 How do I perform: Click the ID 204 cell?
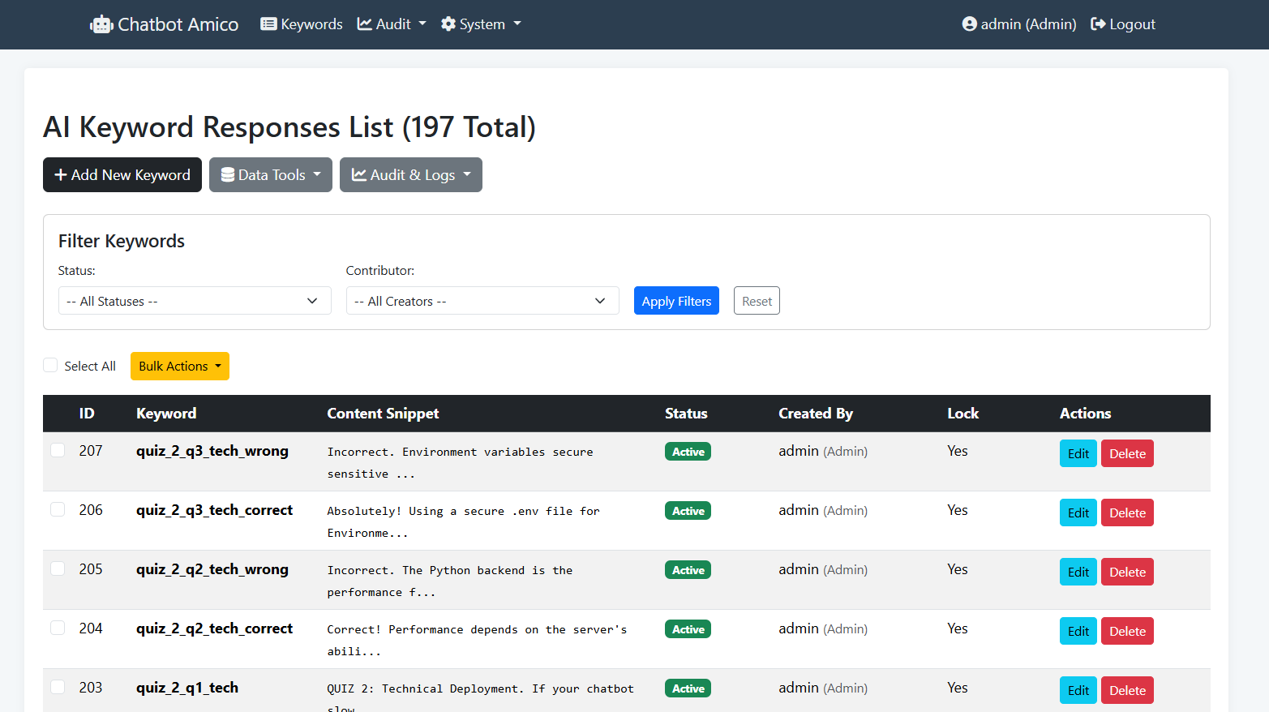[91, 628]
